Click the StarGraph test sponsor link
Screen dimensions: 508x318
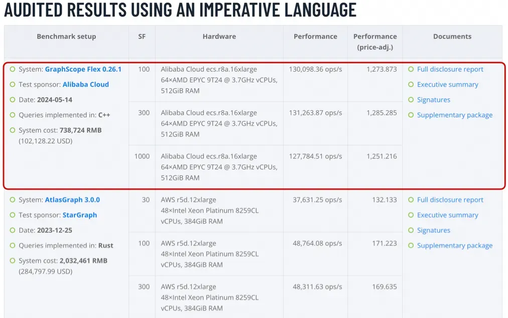coord(79,215)
